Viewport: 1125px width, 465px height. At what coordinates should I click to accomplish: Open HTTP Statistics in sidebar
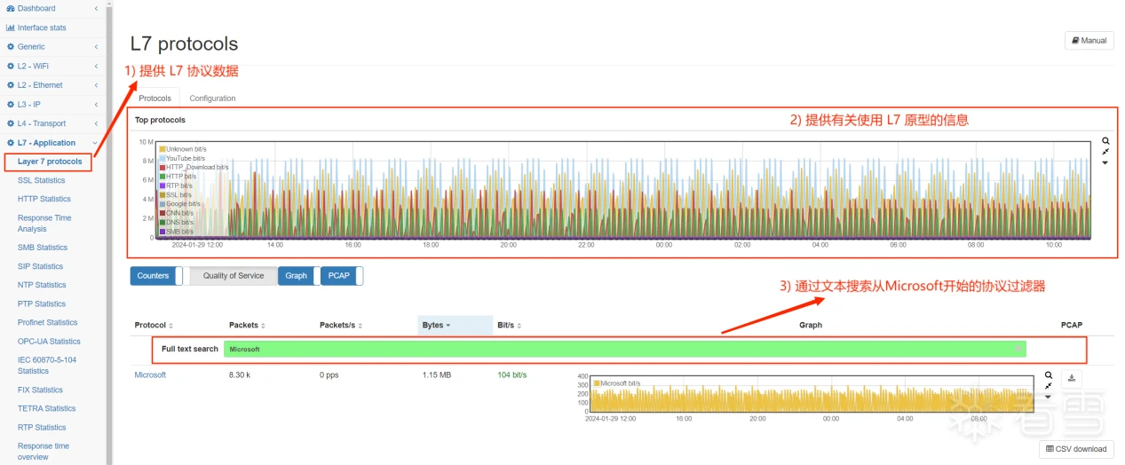(x=44, y=199)
